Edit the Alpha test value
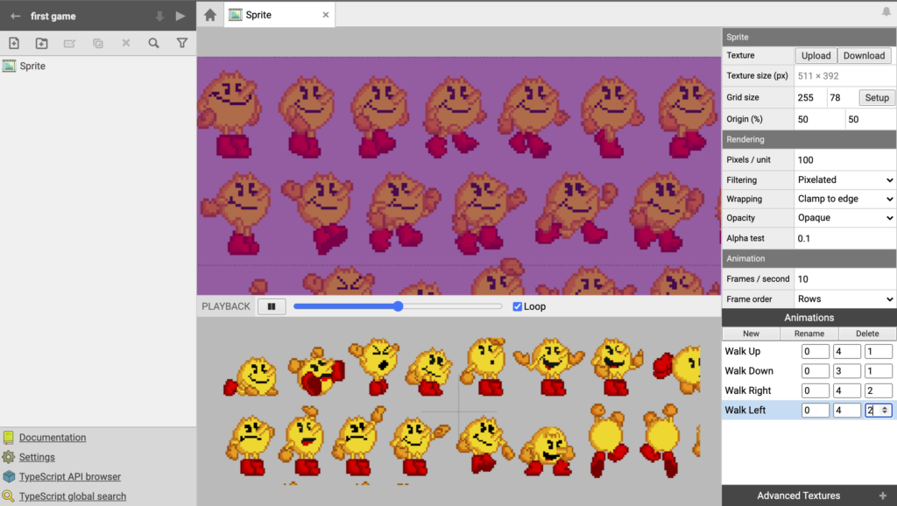 click(x=845, y=238)
